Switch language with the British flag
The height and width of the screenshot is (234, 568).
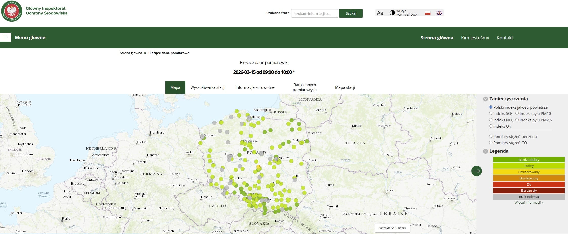pyautogui.click(x=439, y=13)
